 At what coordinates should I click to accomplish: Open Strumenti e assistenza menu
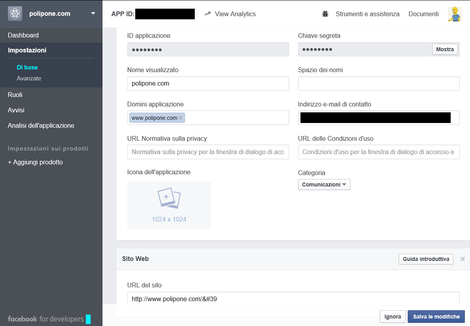click(x=367, y=14)
